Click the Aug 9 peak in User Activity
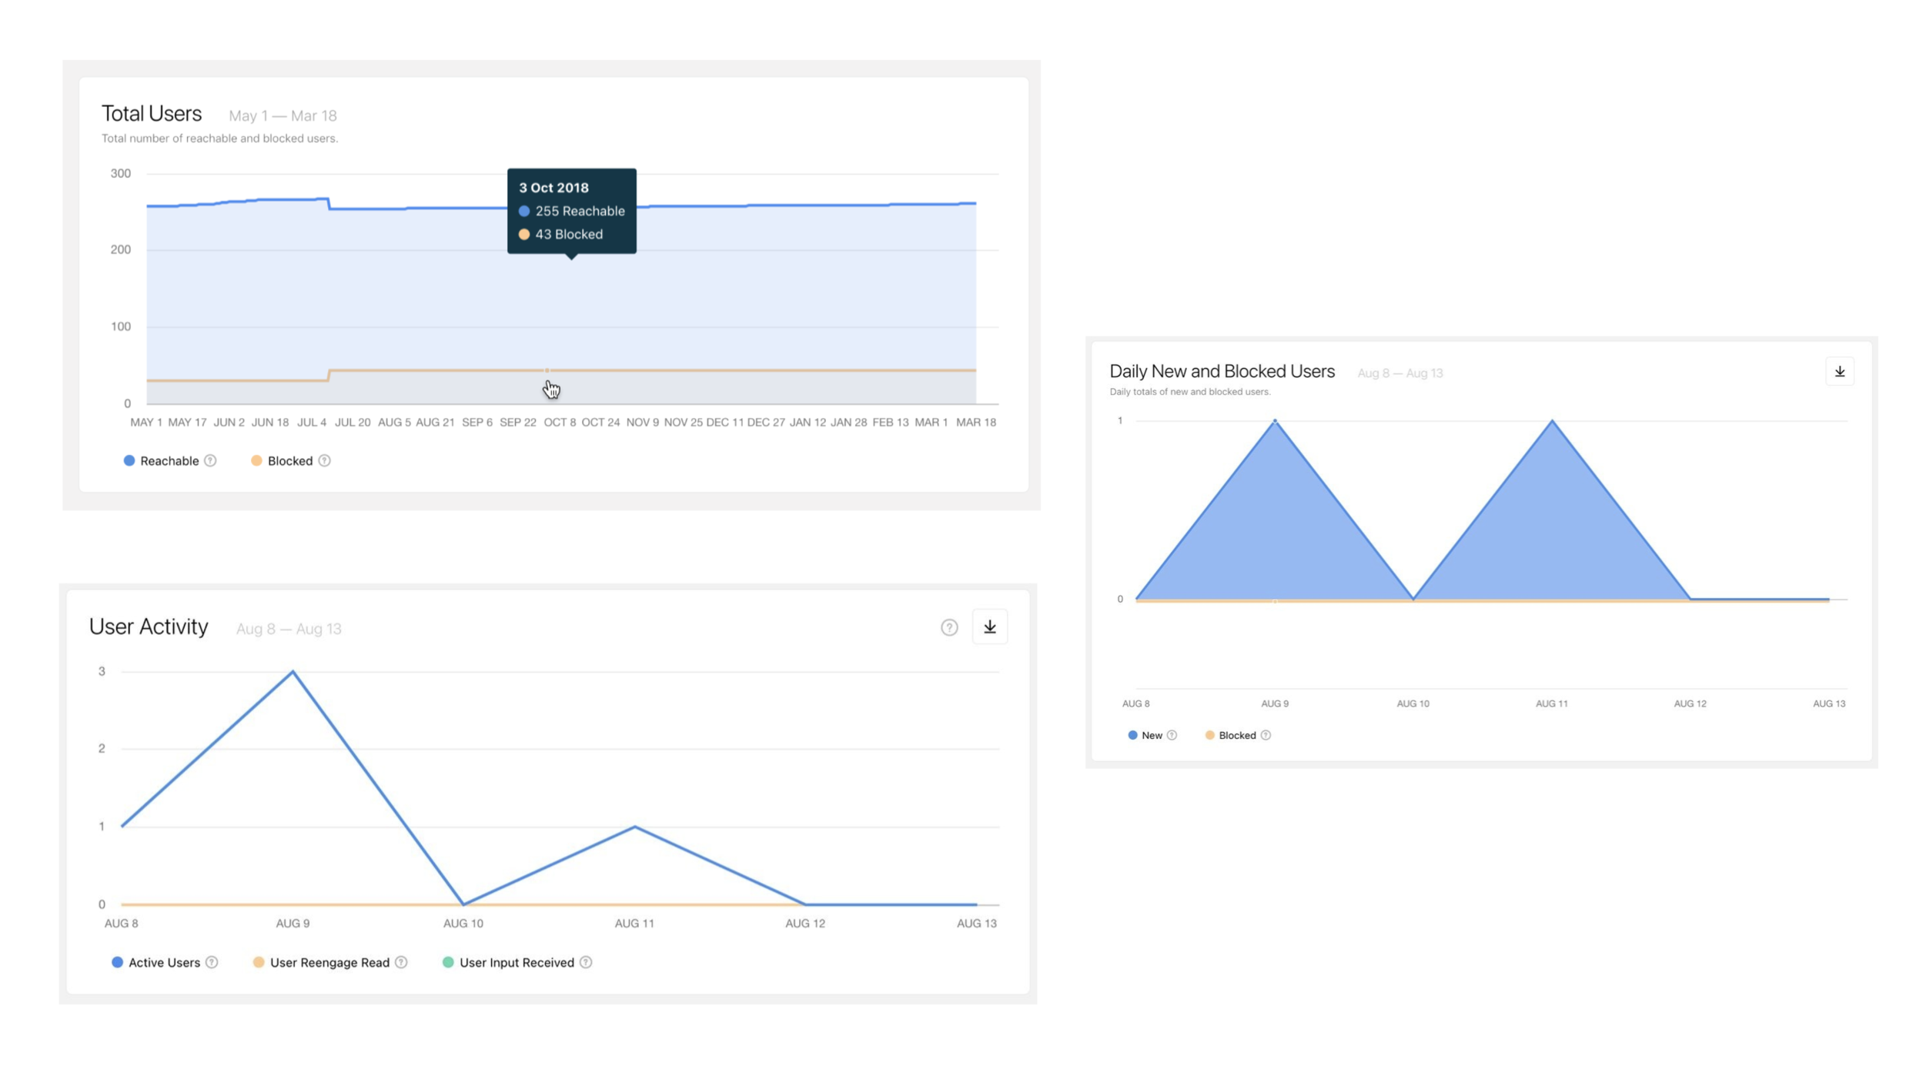Image resolution: width=1923 pixels, height=1076 pixels. (x=293, y=672)
